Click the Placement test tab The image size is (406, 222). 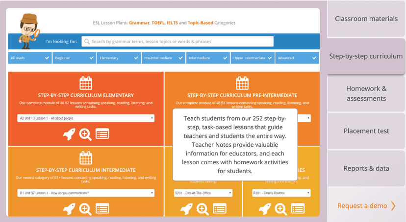coord(366,131)
